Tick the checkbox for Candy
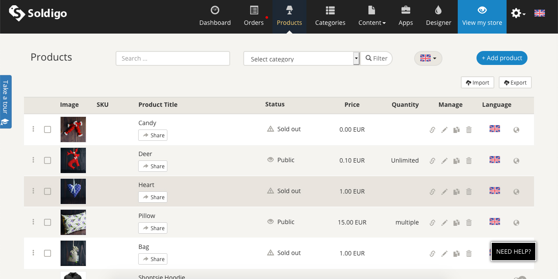Viewport: 558px width, 279px height. (x=48, y=129)
